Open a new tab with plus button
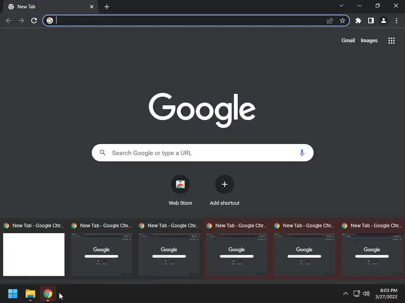Viewport: 405px width, 303px height. pyautogui.click(x=107, y=7)
